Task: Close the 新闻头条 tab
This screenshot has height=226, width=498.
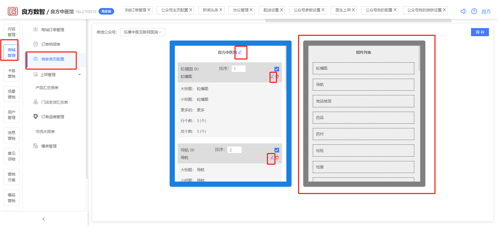Action: (221, 10)
